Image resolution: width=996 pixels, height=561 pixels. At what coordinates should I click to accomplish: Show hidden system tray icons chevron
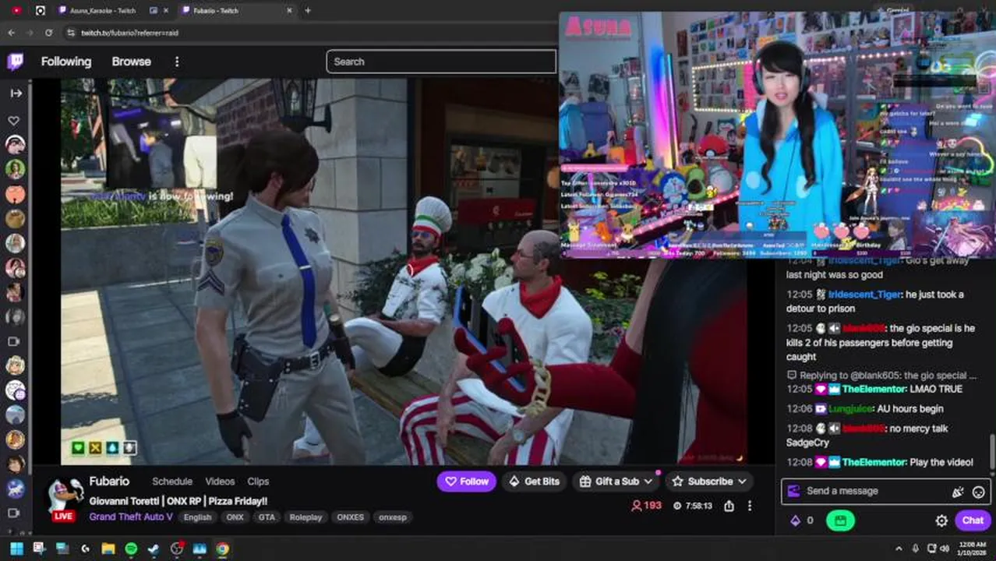[x=899, y=549]
